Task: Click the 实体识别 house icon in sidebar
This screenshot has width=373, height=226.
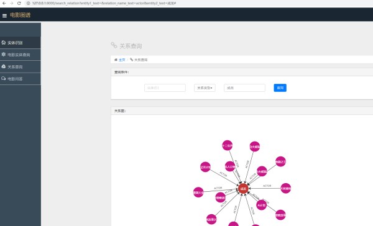Action: tap(4, 43)
